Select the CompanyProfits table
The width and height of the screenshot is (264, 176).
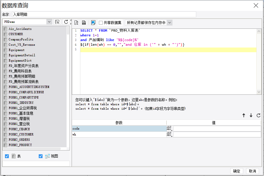point(21,39)
